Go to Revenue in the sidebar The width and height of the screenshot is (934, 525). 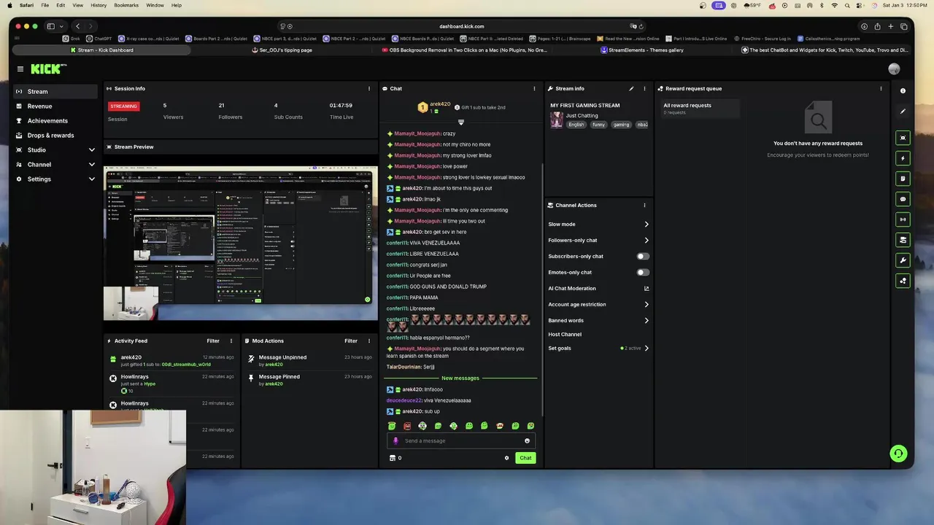[x=55, y=106]
